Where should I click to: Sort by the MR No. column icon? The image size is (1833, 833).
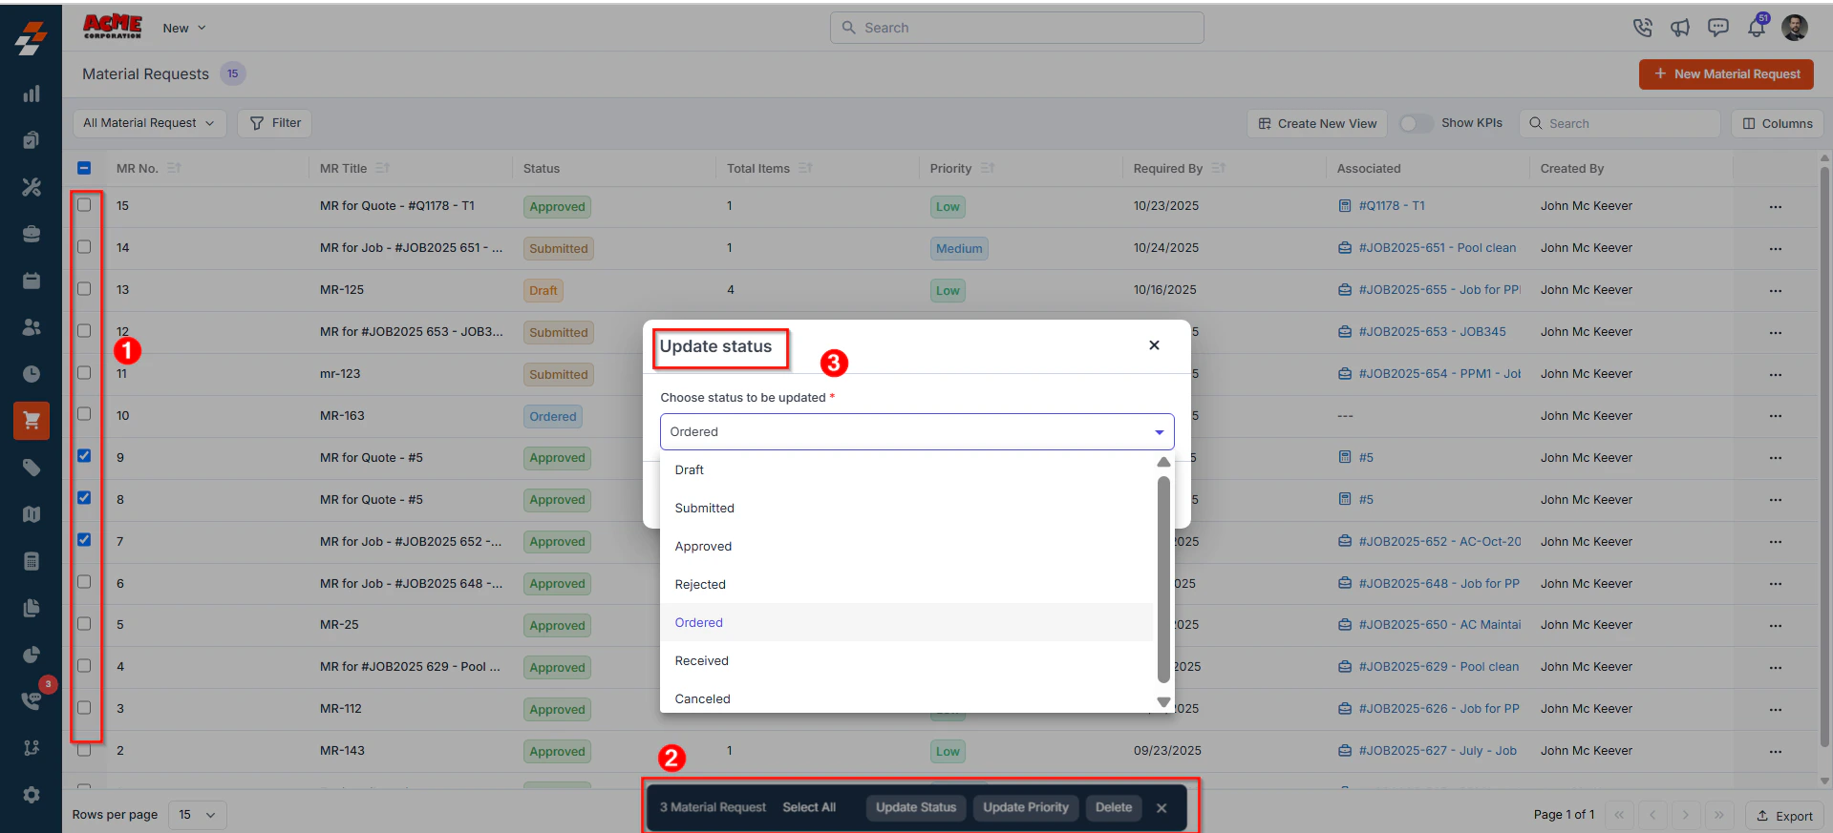(x=174, y=168)
